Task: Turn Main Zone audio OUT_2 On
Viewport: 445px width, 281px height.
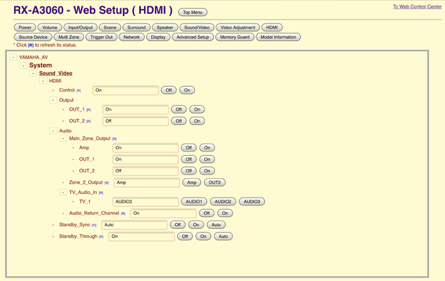Action: (x=207, y=171)
